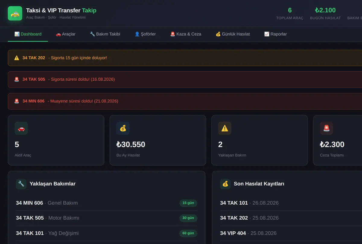Switch to the Günlük Hasılat tab
362x244 pixels.
tap(233, 34)
